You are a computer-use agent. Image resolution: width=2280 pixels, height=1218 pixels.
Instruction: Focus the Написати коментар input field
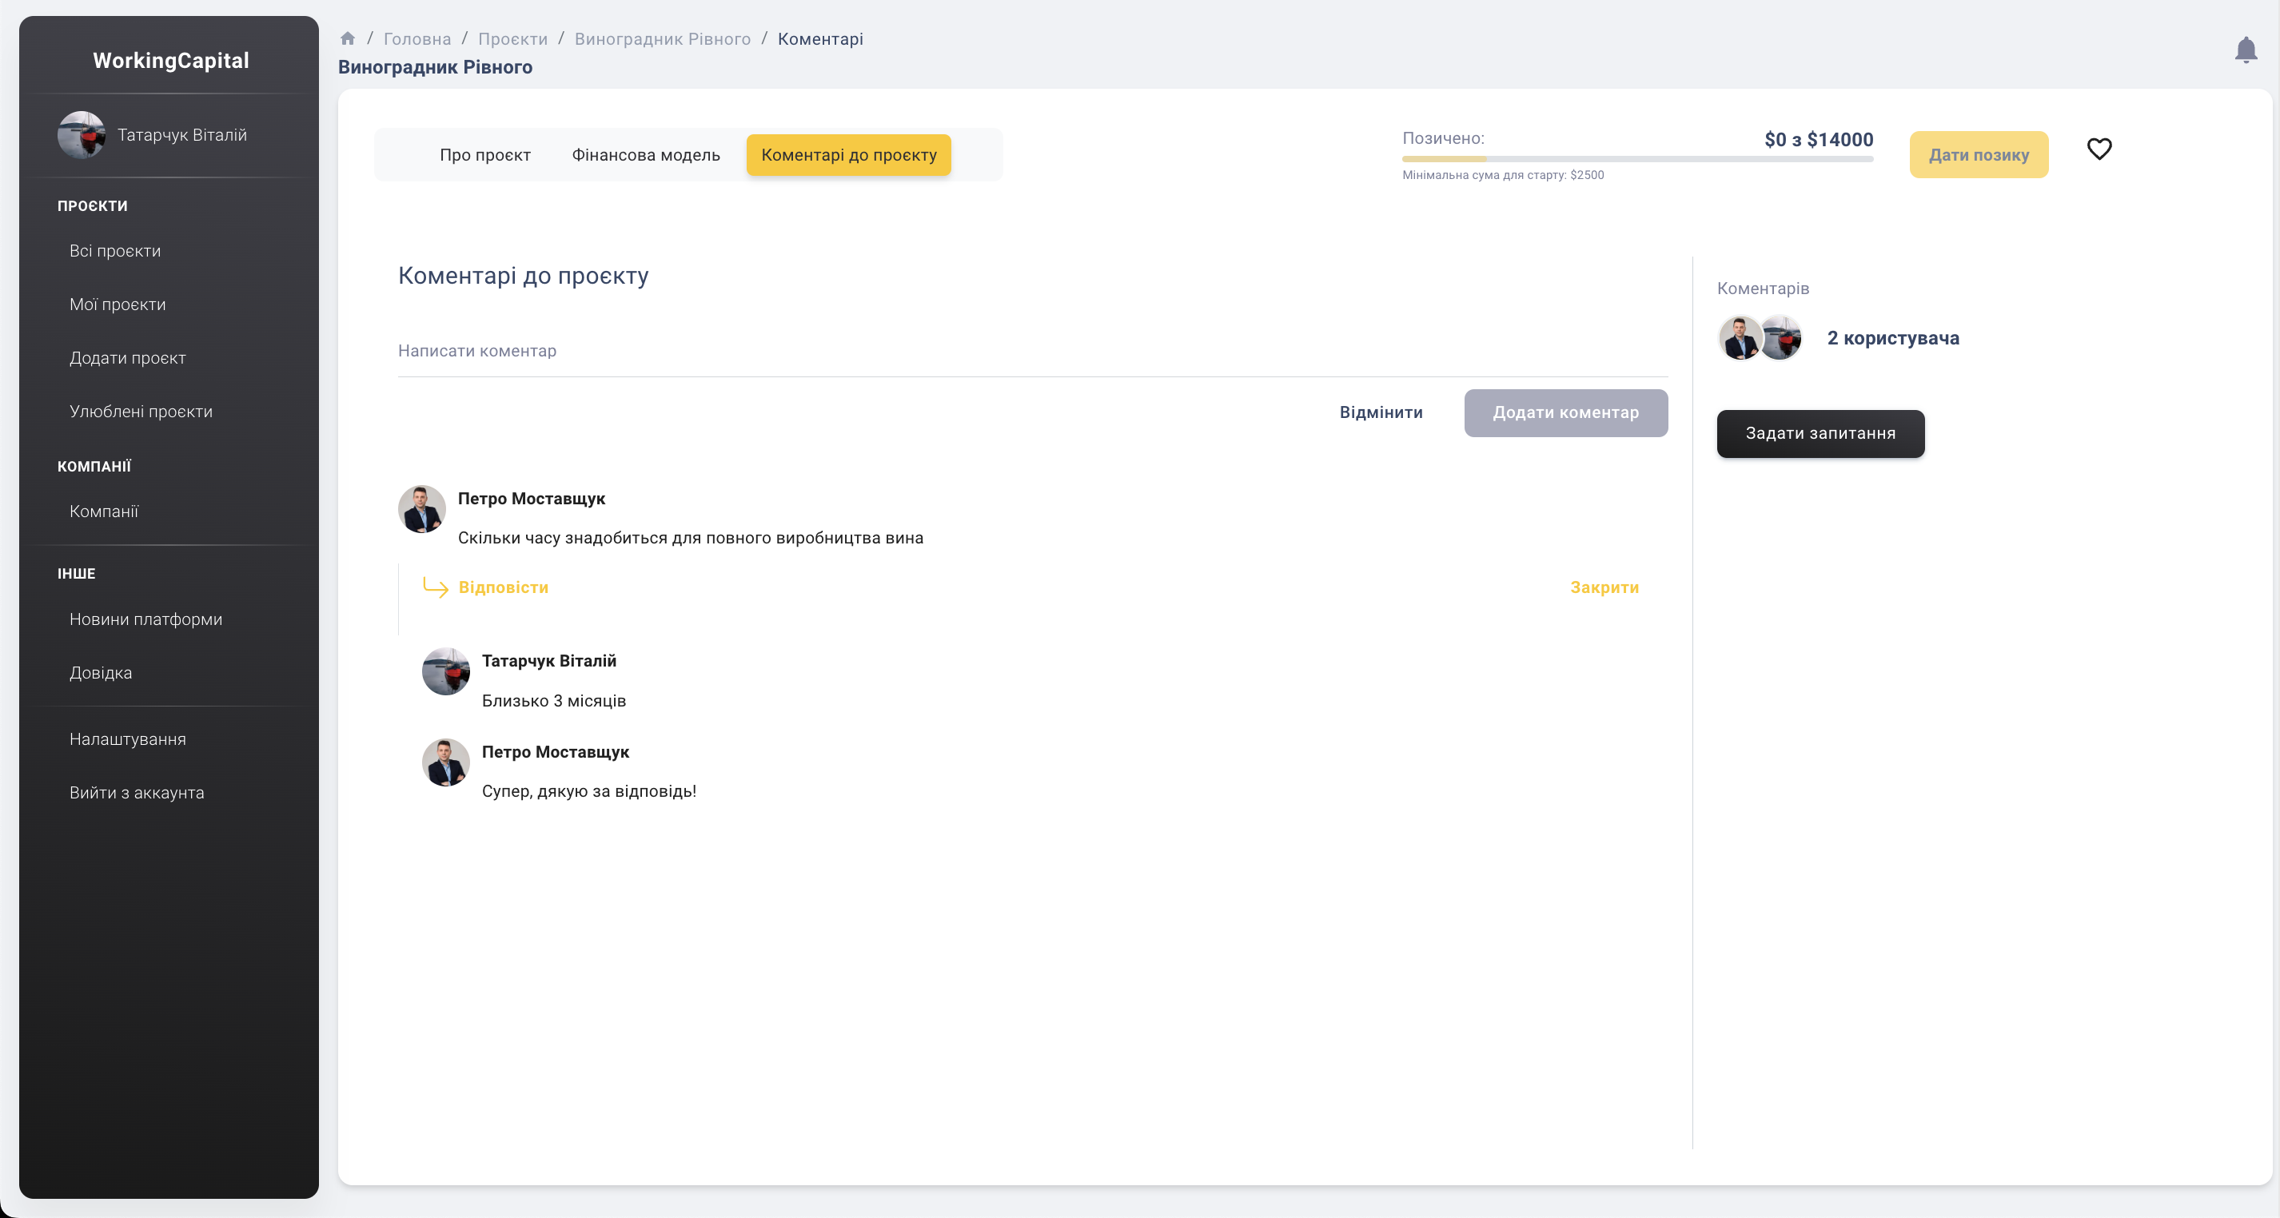pos(1032,351)
